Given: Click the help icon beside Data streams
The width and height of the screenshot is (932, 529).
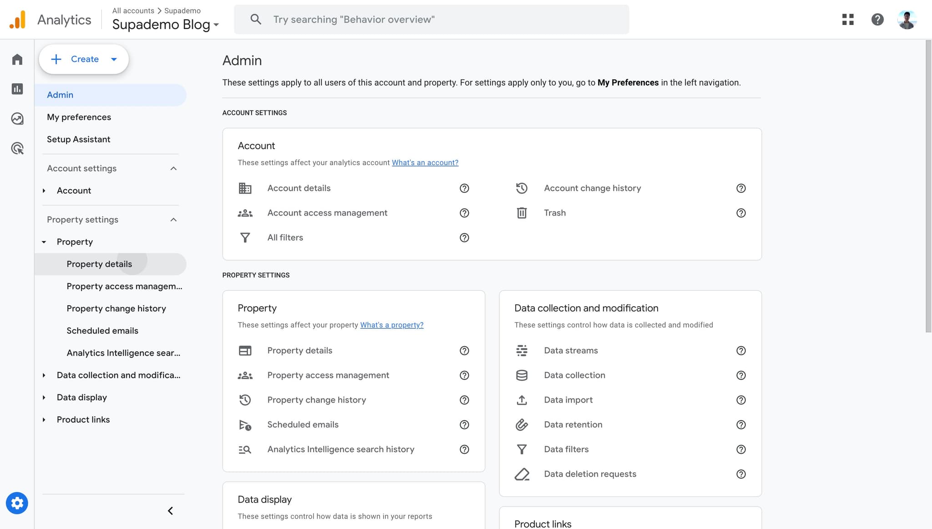Looking at the screenshot, I should [x=741, y=351].
